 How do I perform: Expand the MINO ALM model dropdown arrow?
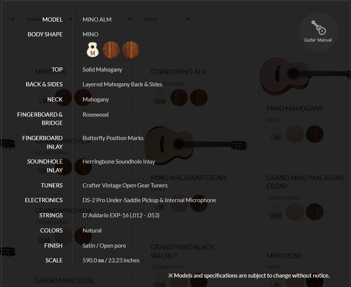click(129, 19)
